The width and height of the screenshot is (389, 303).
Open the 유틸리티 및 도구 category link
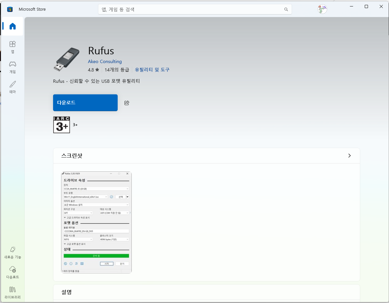click(x=152, y=70)
